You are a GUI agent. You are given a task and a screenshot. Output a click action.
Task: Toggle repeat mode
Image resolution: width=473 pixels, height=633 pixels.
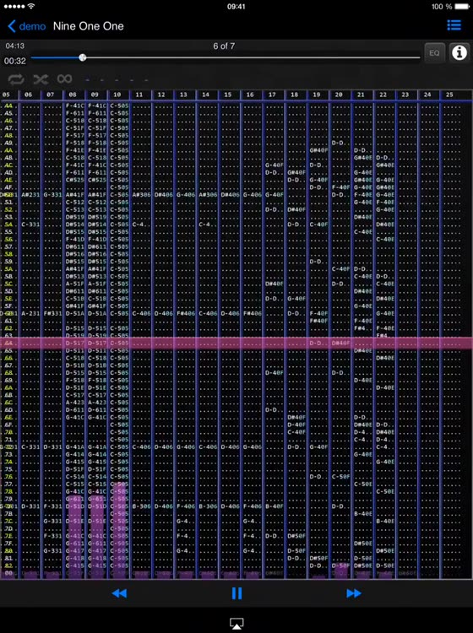click(16, 79)
